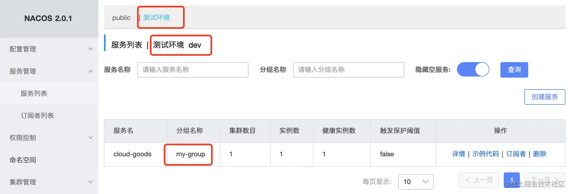
Task: Expand the 权限控制 menu chevron
Action: point(90,138)
